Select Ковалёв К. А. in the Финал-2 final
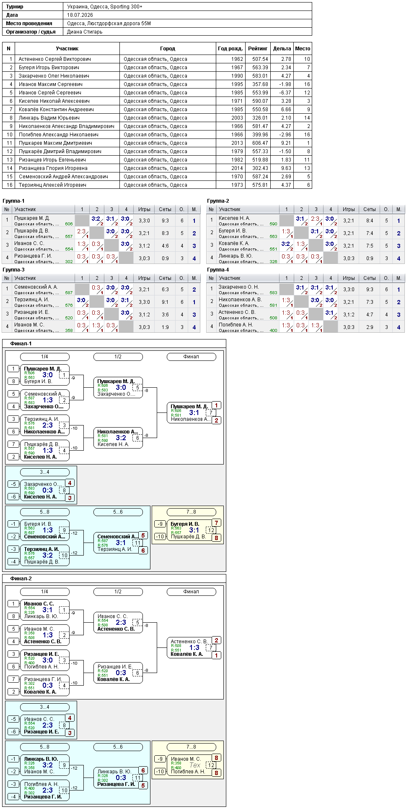This screenshot has height=809, width=409. point(187,654)
